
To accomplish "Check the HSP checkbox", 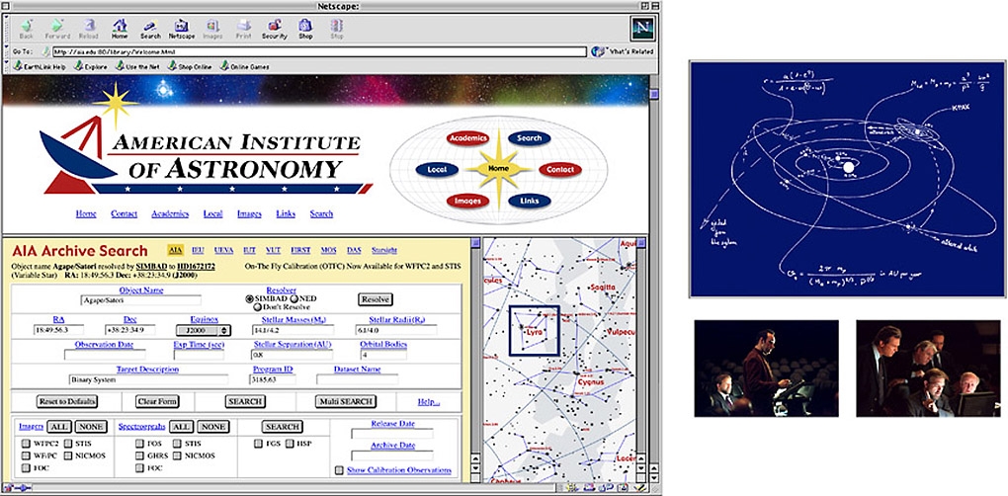I will (291, 444).
